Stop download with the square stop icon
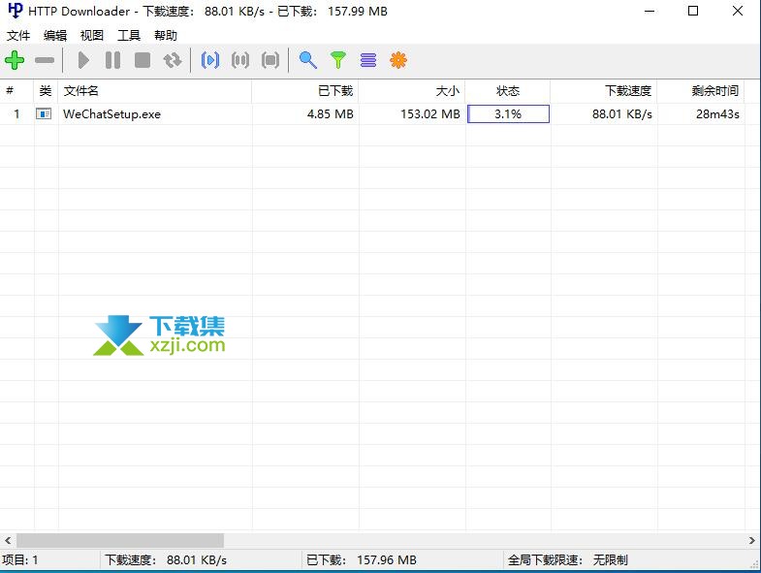Image resolution: width=761 pixels, height=573 pixels. click(143, 60)
